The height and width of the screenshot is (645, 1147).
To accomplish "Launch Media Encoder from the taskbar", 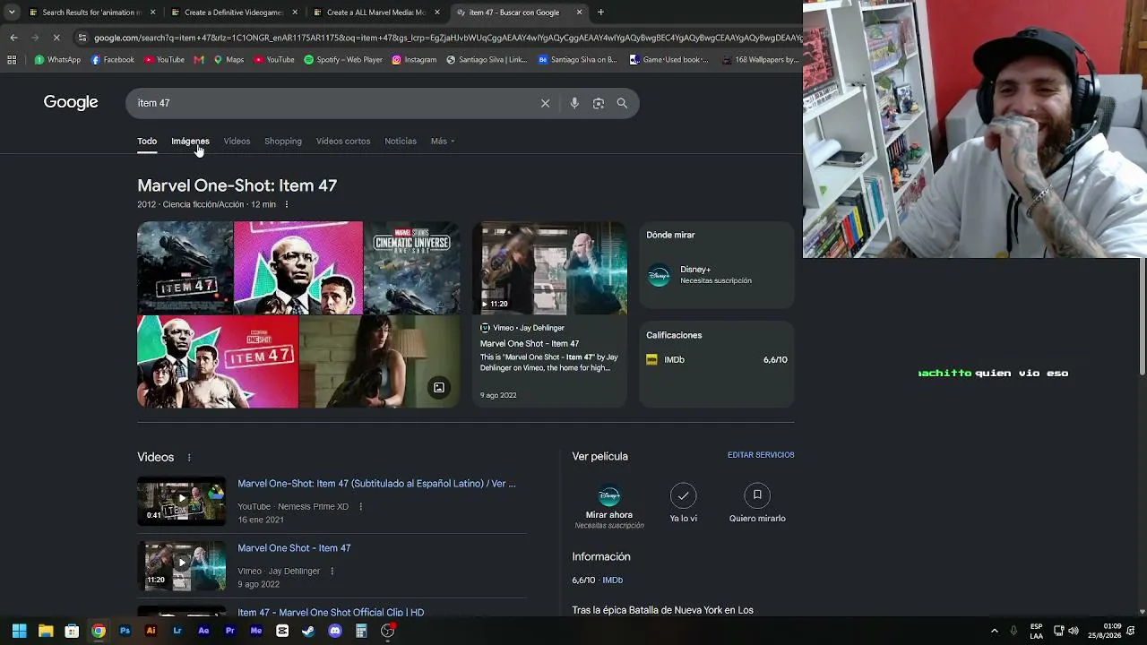I will 256,631.
